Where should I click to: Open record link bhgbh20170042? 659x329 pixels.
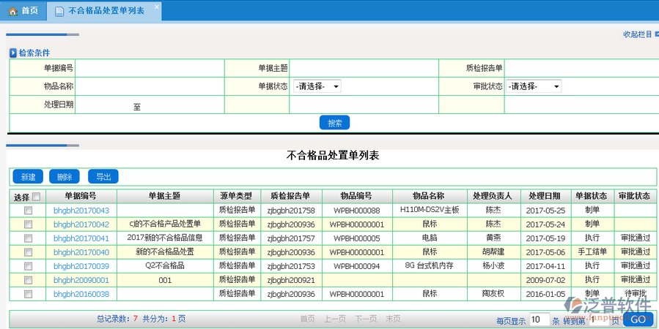point(81,224)
